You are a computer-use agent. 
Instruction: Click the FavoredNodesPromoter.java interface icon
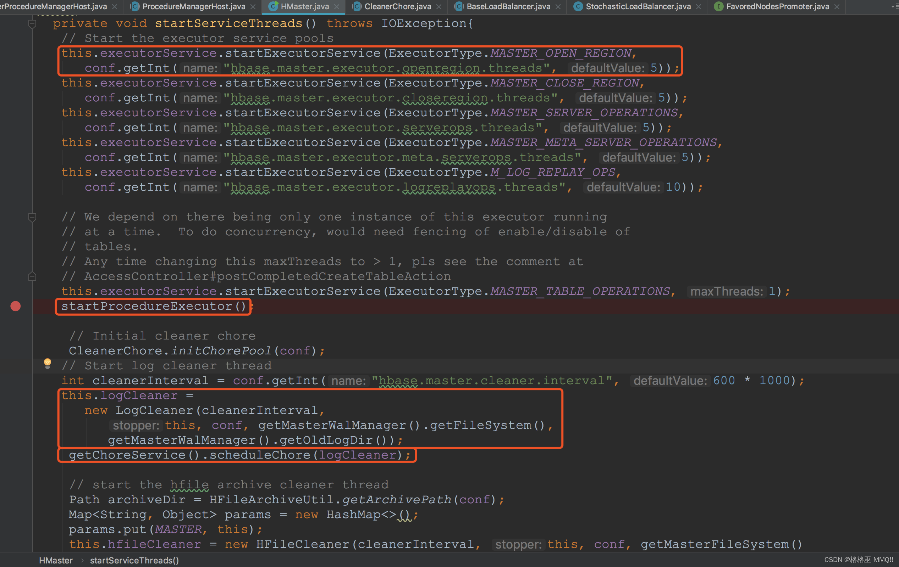tap(718, 6)
